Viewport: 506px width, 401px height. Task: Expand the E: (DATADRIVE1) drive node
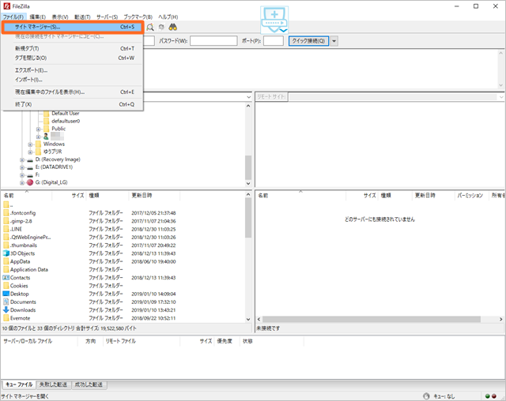pyautogui.click(x=21, y=167)
